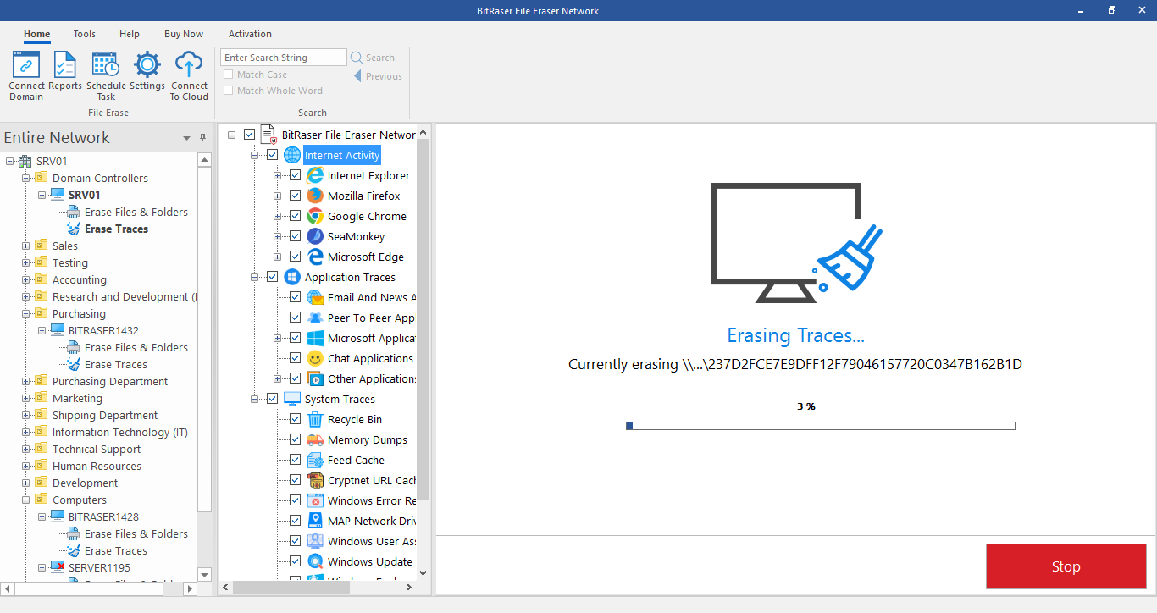Pin the Entire Network panel
The height and width of the screenshot is (613, 1157).
[x=202, y=138]
